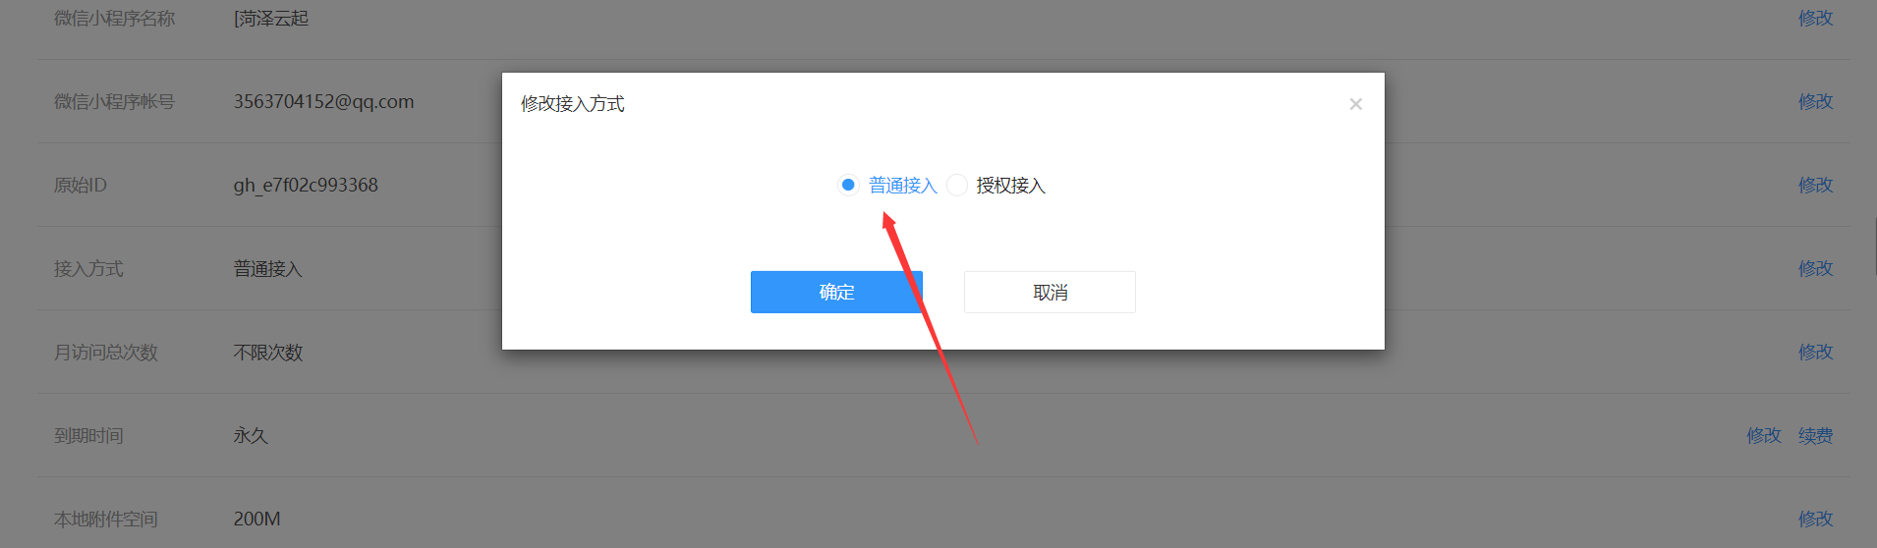The width and height of the screenshot is (1877, 548).
Task: Click the 修改接入方式 dialog title
Action: [x=573, y=104]
